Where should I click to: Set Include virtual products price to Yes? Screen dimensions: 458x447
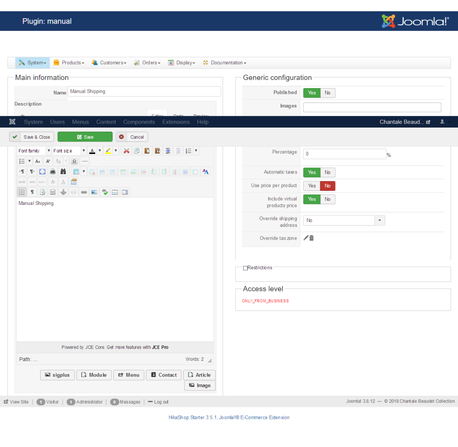pyautogui.click(x=312, y=199)
